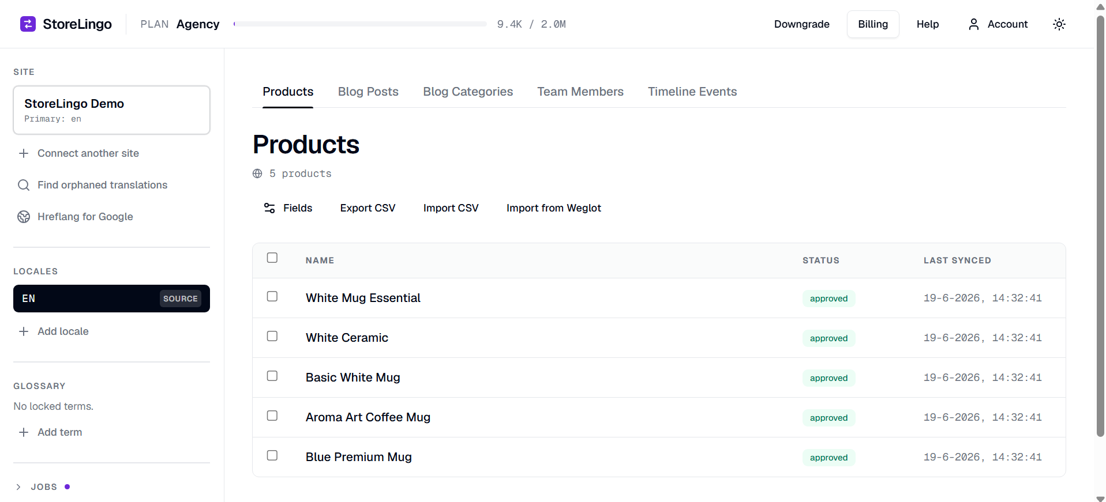Open the White Mug Essential product

[363, 298]
